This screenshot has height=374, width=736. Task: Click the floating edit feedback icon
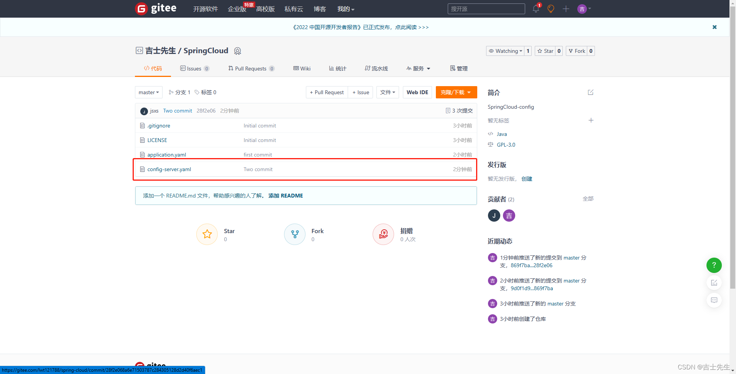[x=714, y=283]
